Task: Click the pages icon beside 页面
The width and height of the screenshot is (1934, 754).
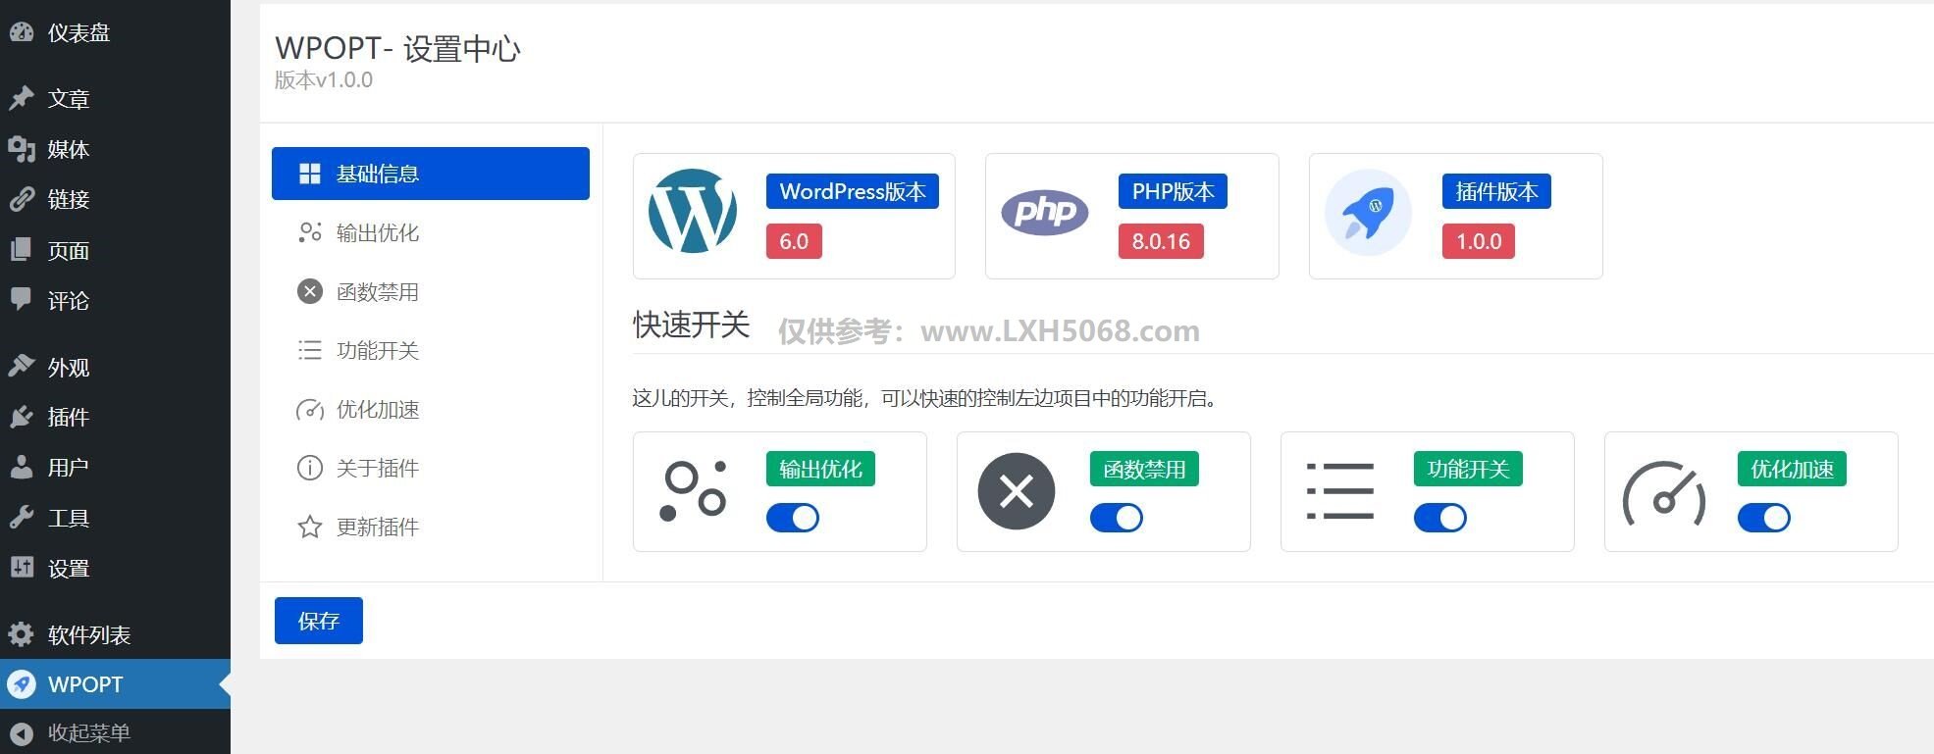Action: (22, 250)
